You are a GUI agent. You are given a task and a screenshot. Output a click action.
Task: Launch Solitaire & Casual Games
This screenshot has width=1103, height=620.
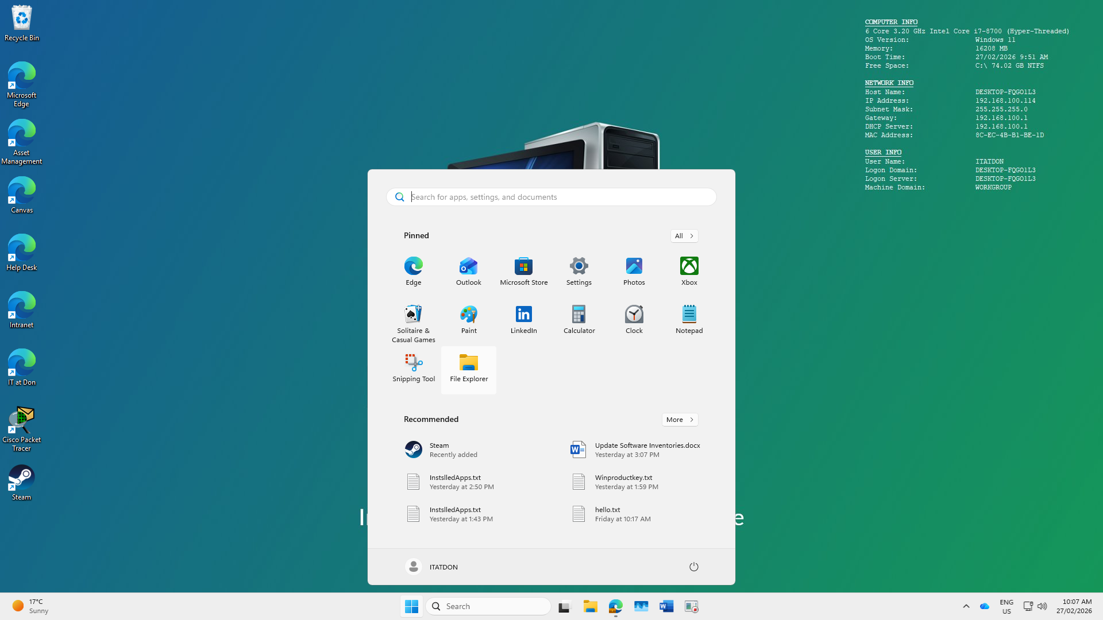point(414,323)
